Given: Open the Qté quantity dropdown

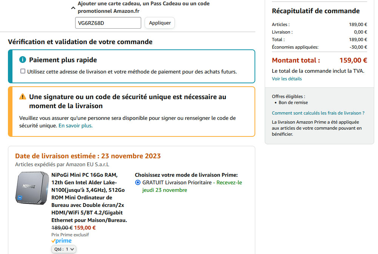Looking at the screenshot, I should pos(64,249).
